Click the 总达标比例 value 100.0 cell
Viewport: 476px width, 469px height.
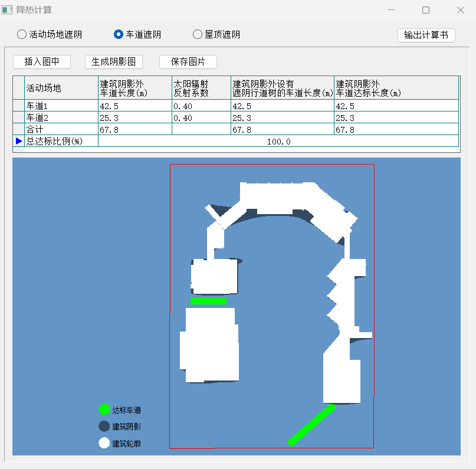point(278,142)
